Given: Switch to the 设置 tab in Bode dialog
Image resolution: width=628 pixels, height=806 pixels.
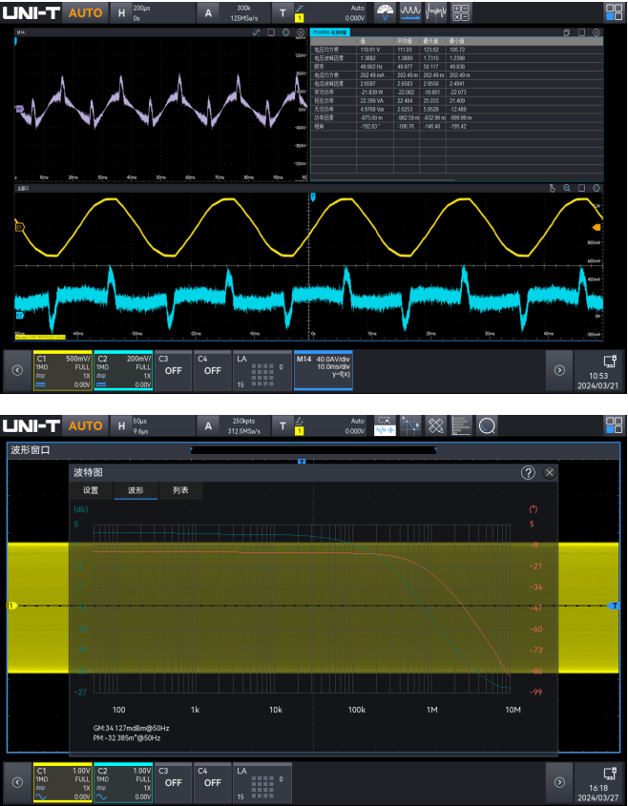Looking at the screenshot, I should coord(91,490).
